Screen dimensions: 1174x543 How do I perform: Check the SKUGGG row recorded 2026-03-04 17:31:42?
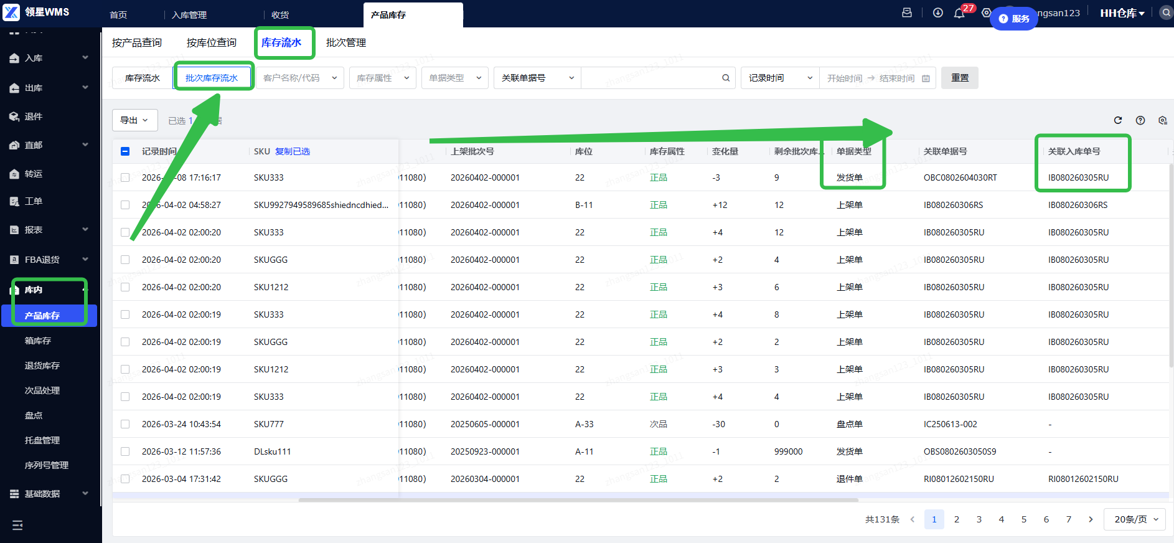125,479
